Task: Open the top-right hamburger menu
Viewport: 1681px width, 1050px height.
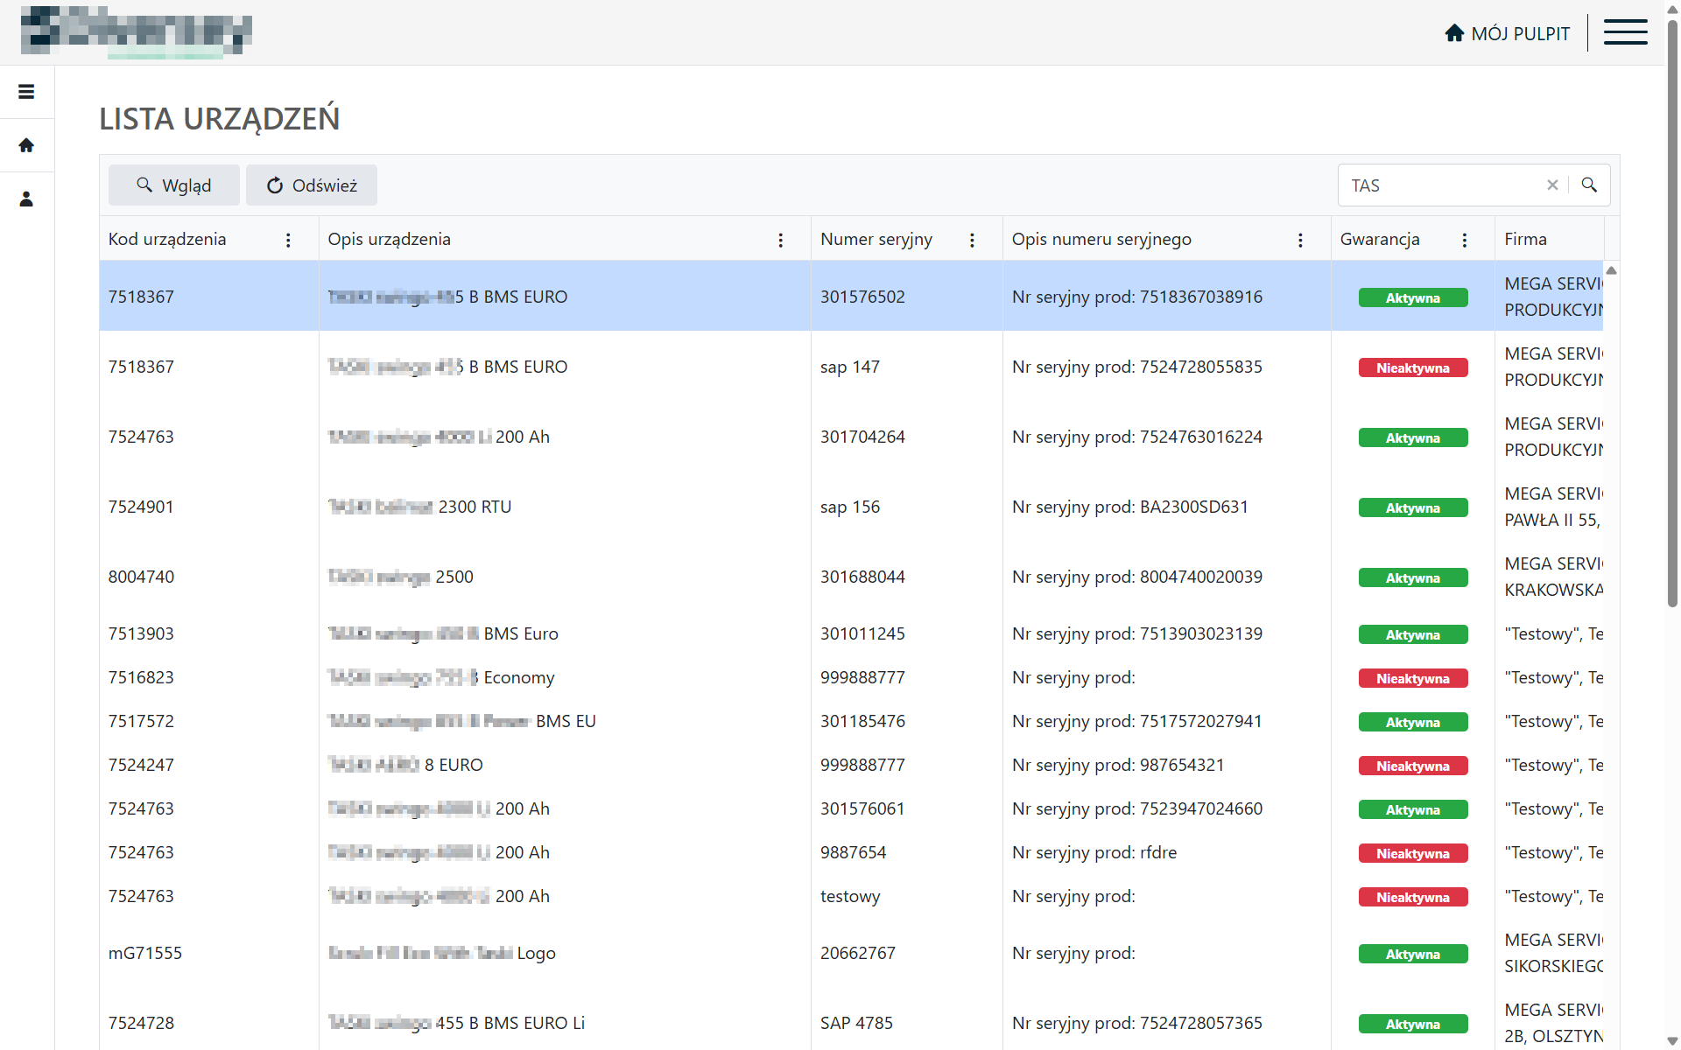Action: coord(1625,32)
